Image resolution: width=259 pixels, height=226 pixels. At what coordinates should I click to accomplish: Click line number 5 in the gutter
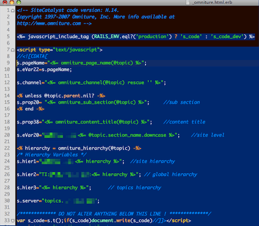tap(8, 37)
